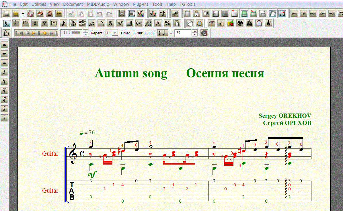The height and width of the screenshot is (211, 343).
Task: Click the tempo field showing 76
Action: pos(183,33)
